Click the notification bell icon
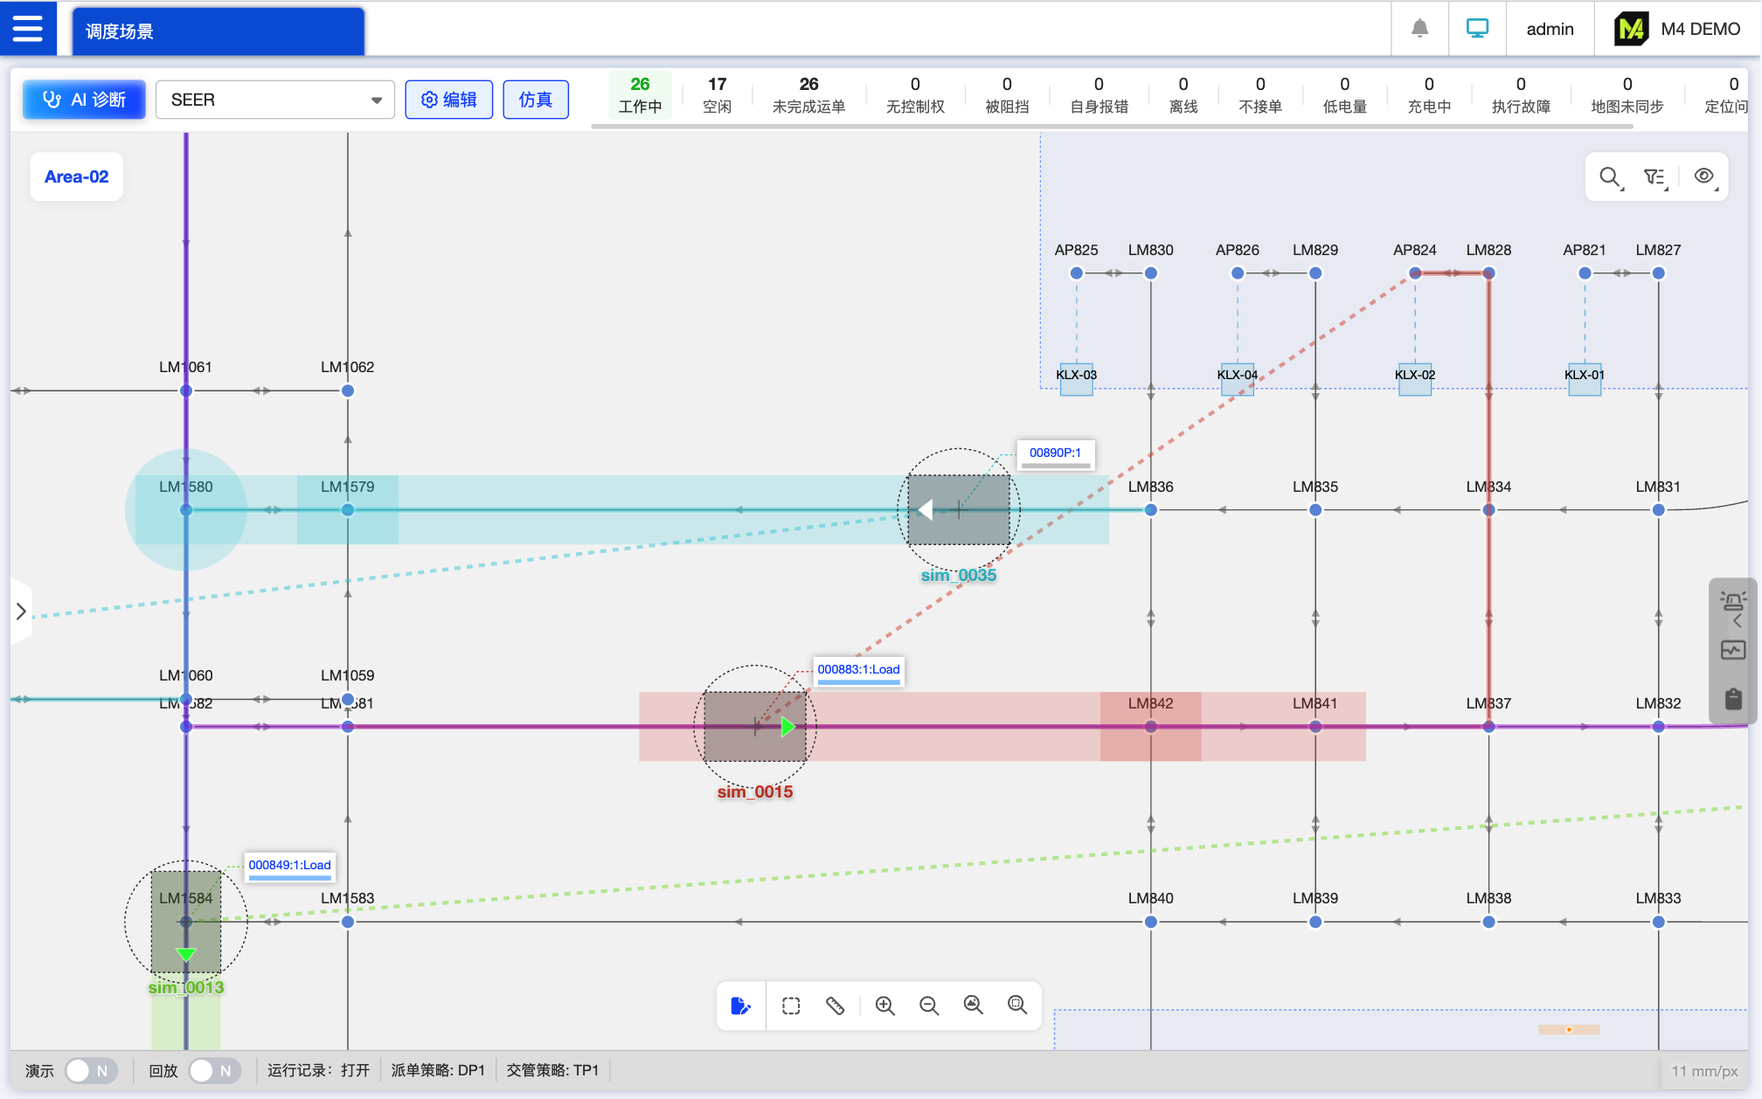Screen dimensions: 1762x1099 (1420, 29)
